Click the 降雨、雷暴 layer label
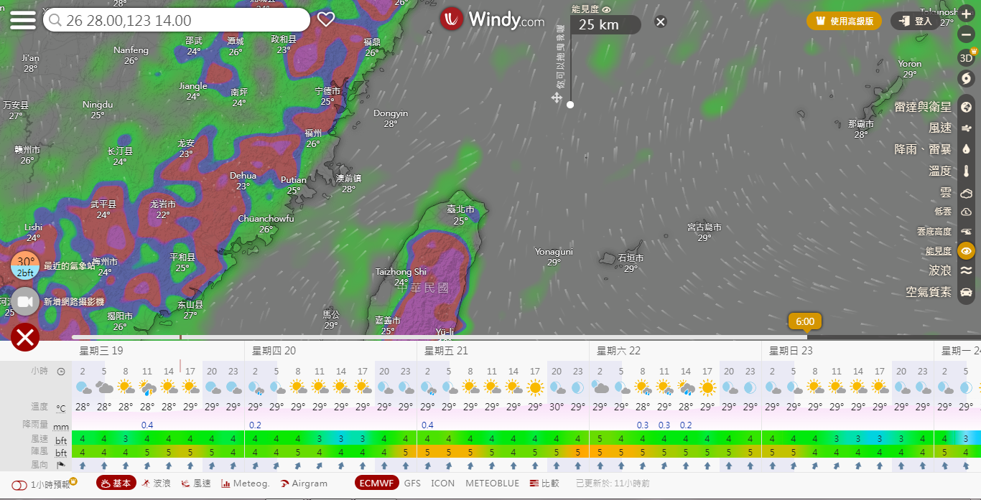The image size is (981, 500). 923,149
